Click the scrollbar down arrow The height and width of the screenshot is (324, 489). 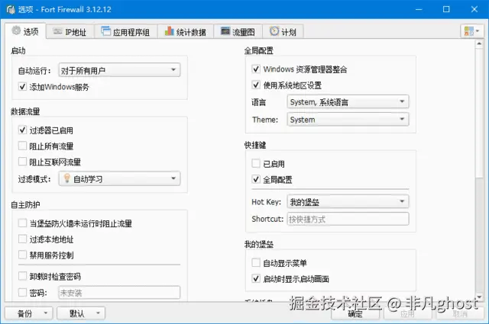pos(479,297)
